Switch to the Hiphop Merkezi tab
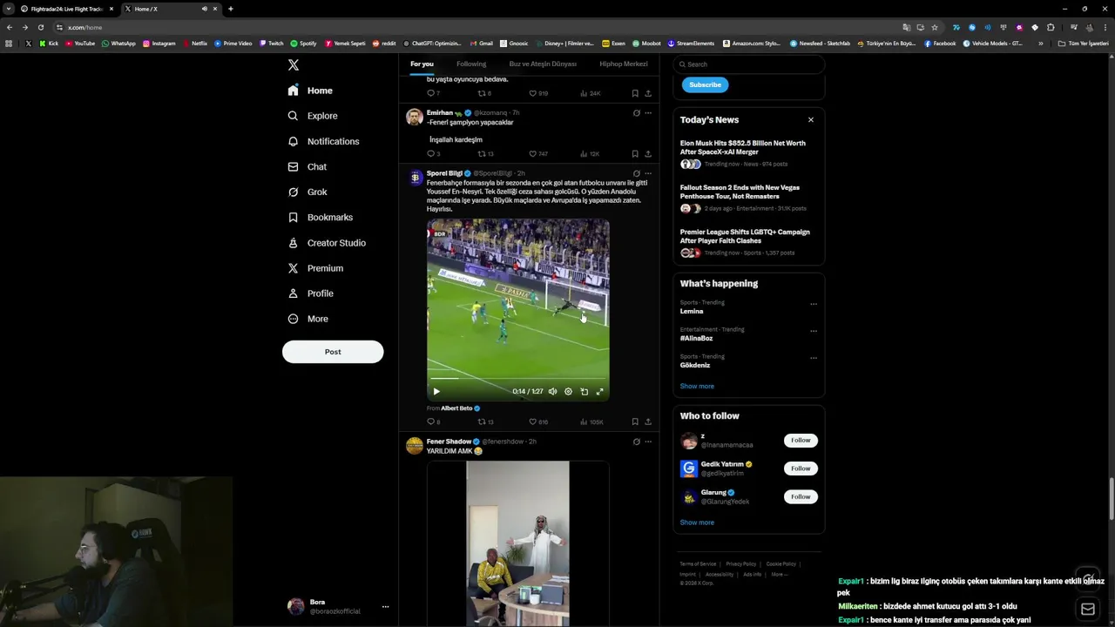 [624, 64]
